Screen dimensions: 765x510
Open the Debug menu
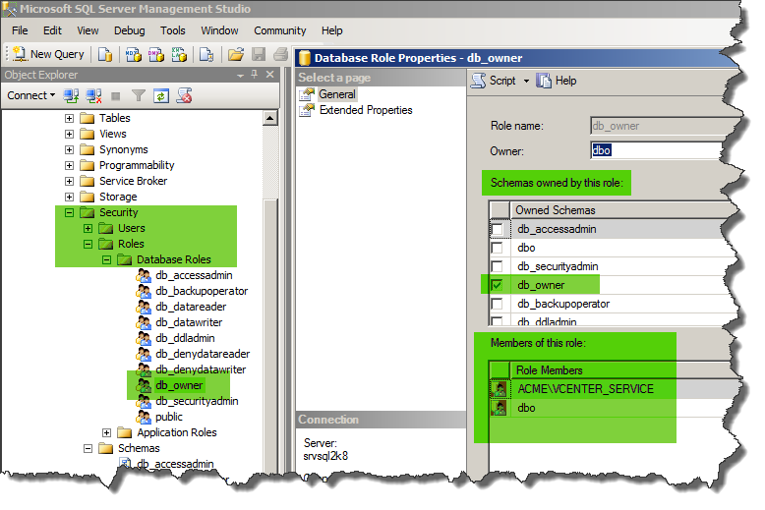tap(129, 30)
